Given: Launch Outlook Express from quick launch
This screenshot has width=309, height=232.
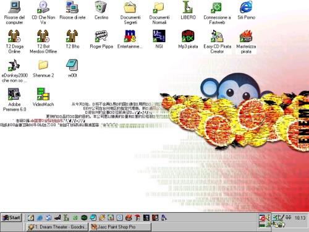Looking at the screenshot, I should [49, 218].
